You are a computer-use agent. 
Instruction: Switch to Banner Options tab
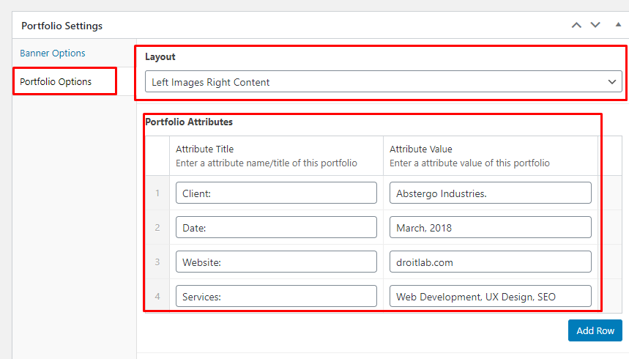tap(53, 53)
